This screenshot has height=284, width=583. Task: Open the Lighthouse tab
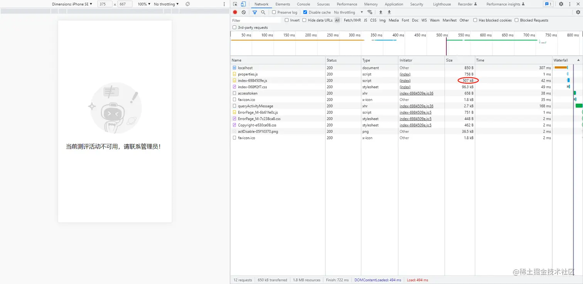(442, 4)
